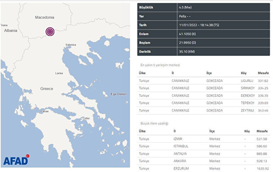Click the Enlem latitude value 41.1050
The width and height of the screenshot is (273, 172).
click(x=187, y=34)
